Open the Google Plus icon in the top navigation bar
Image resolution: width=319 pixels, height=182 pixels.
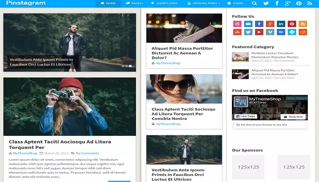pos(288,3)
